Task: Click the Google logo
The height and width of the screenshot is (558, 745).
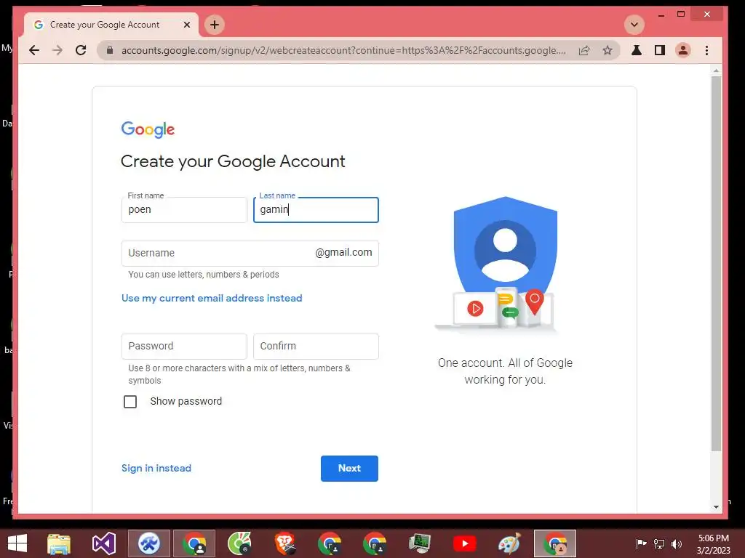Action: tap(148, 129)
